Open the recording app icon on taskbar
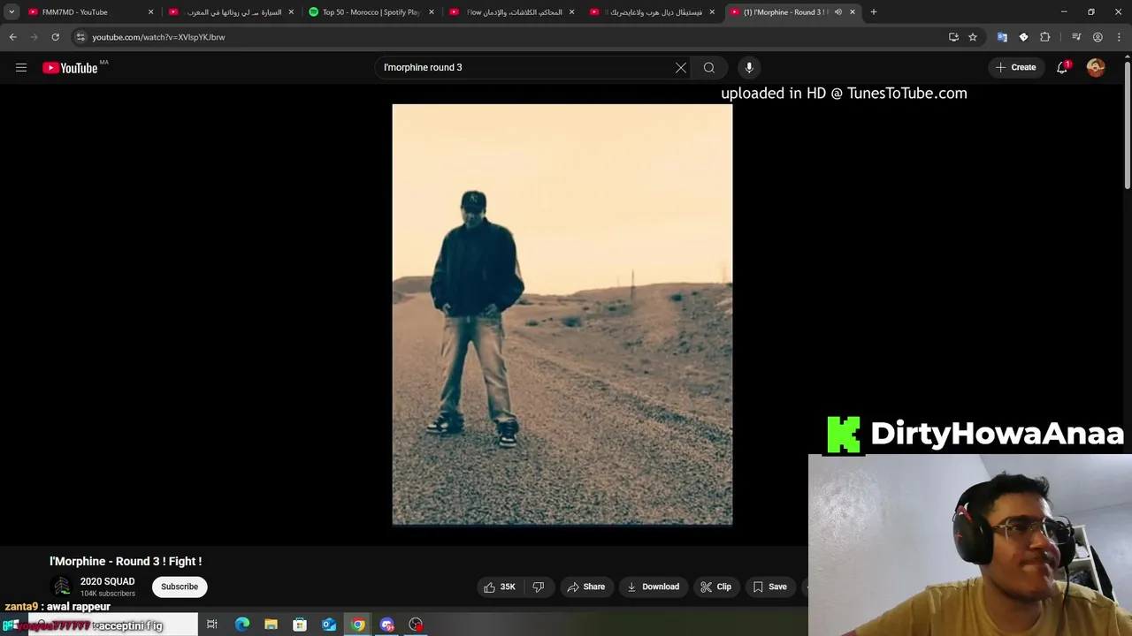1132x636 pixels. point(416,625)
